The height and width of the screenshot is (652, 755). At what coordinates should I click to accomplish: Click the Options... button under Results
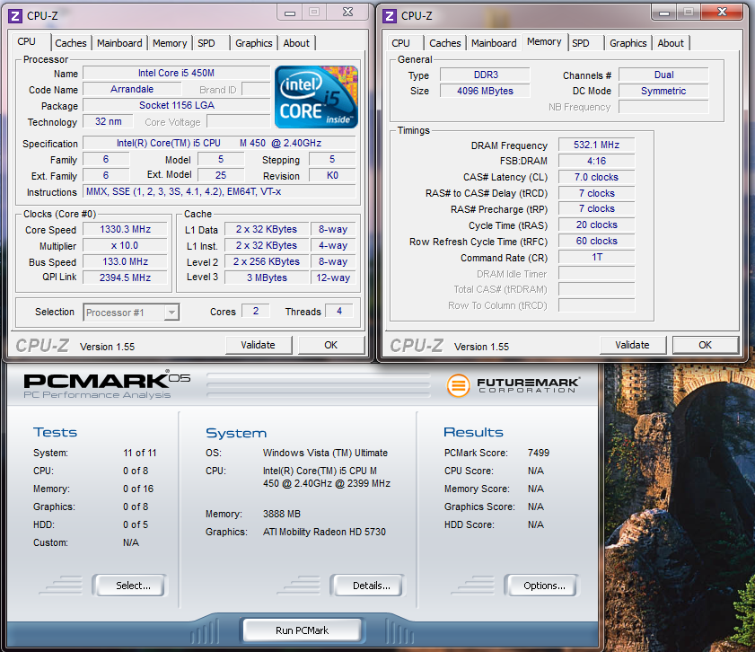point(542,586)
